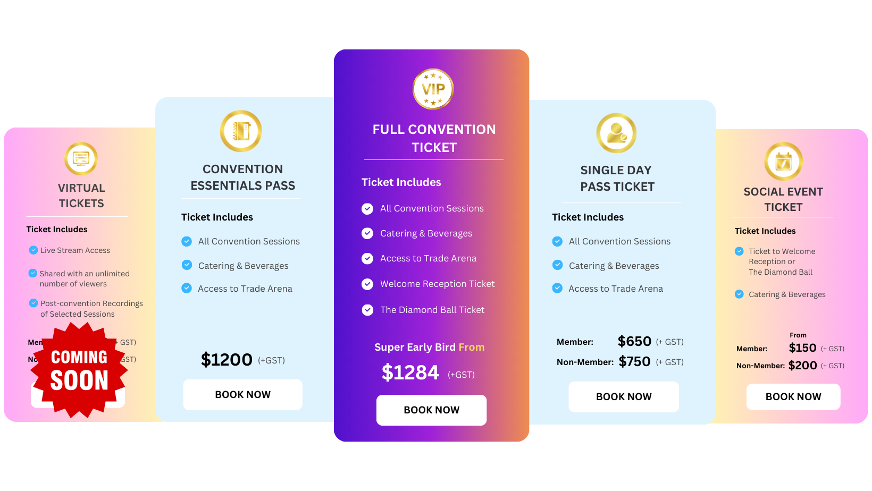Click the person icon on Single Day Pass Ticket

pos(616,133)
